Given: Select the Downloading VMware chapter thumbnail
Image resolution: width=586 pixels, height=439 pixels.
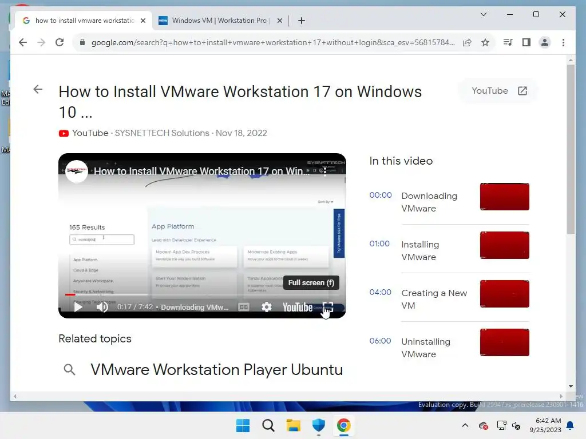Looking at the screenshot, I should coord(505,197).
